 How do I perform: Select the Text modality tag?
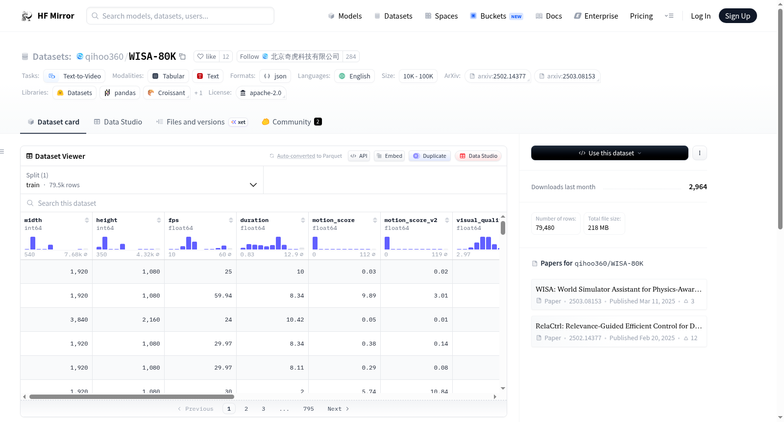(208, 76)
